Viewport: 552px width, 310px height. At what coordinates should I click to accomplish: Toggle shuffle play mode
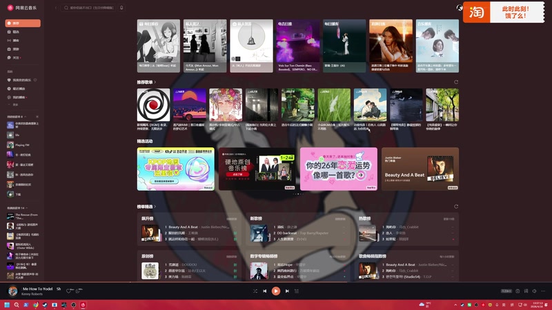pyautogui.click(x=255, y=291)
